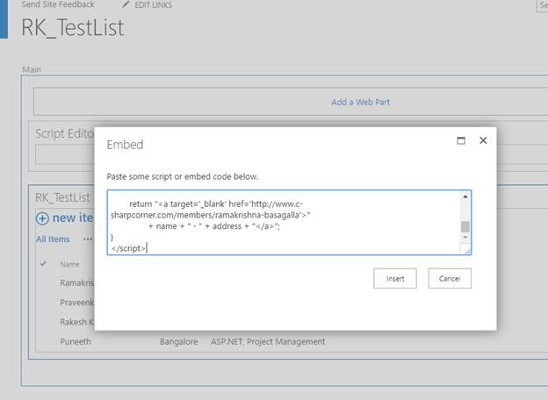
Task: Open the views ellipsis menu
Action: pyautogui.click(x=87, y=239)
